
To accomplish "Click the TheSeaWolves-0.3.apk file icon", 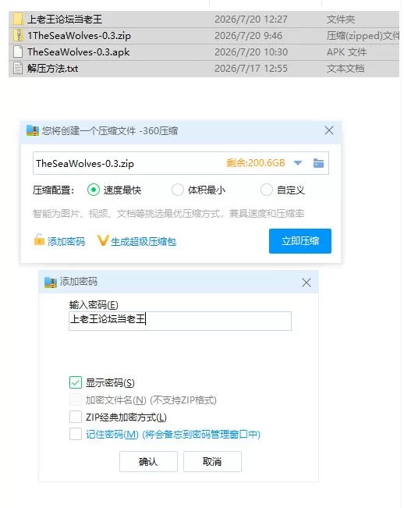I will coord(18,52).
